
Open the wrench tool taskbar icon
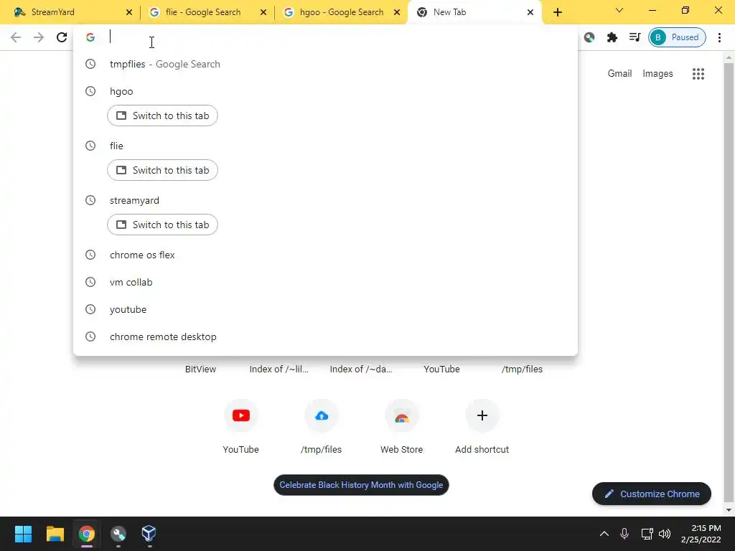pos(118,534)
